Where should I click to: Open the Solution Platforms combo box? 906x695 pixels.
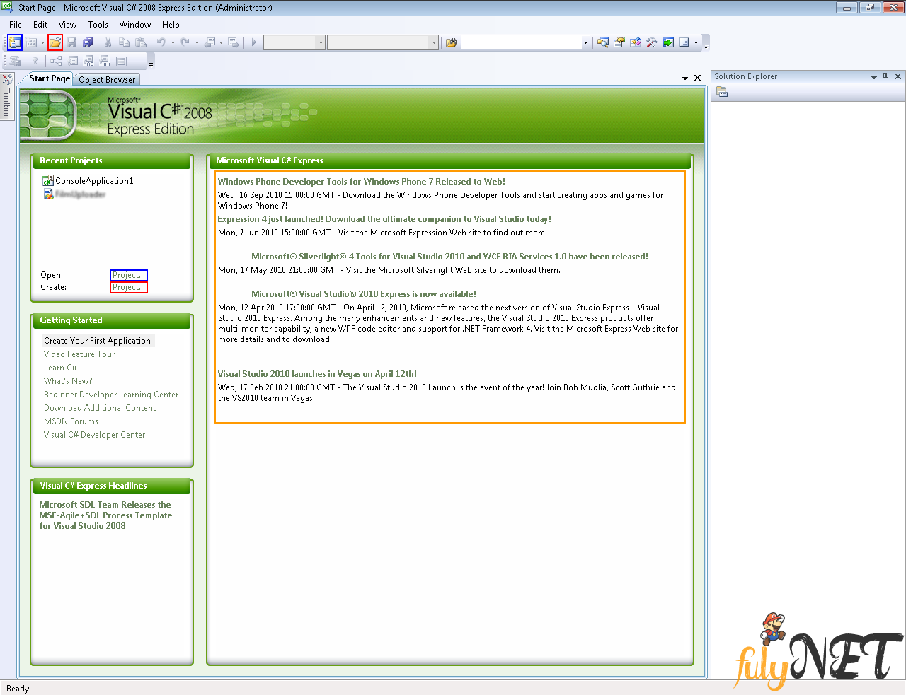click(x=383, y=42)
